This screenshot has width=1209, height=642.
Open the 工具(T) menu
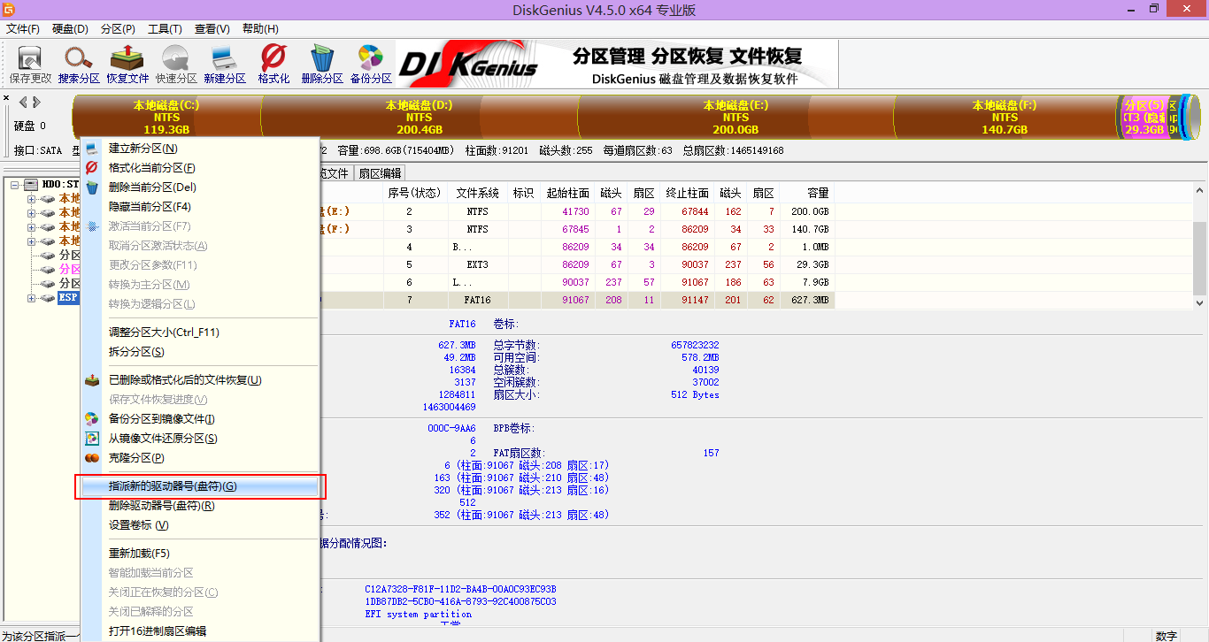tap(165, 29)
